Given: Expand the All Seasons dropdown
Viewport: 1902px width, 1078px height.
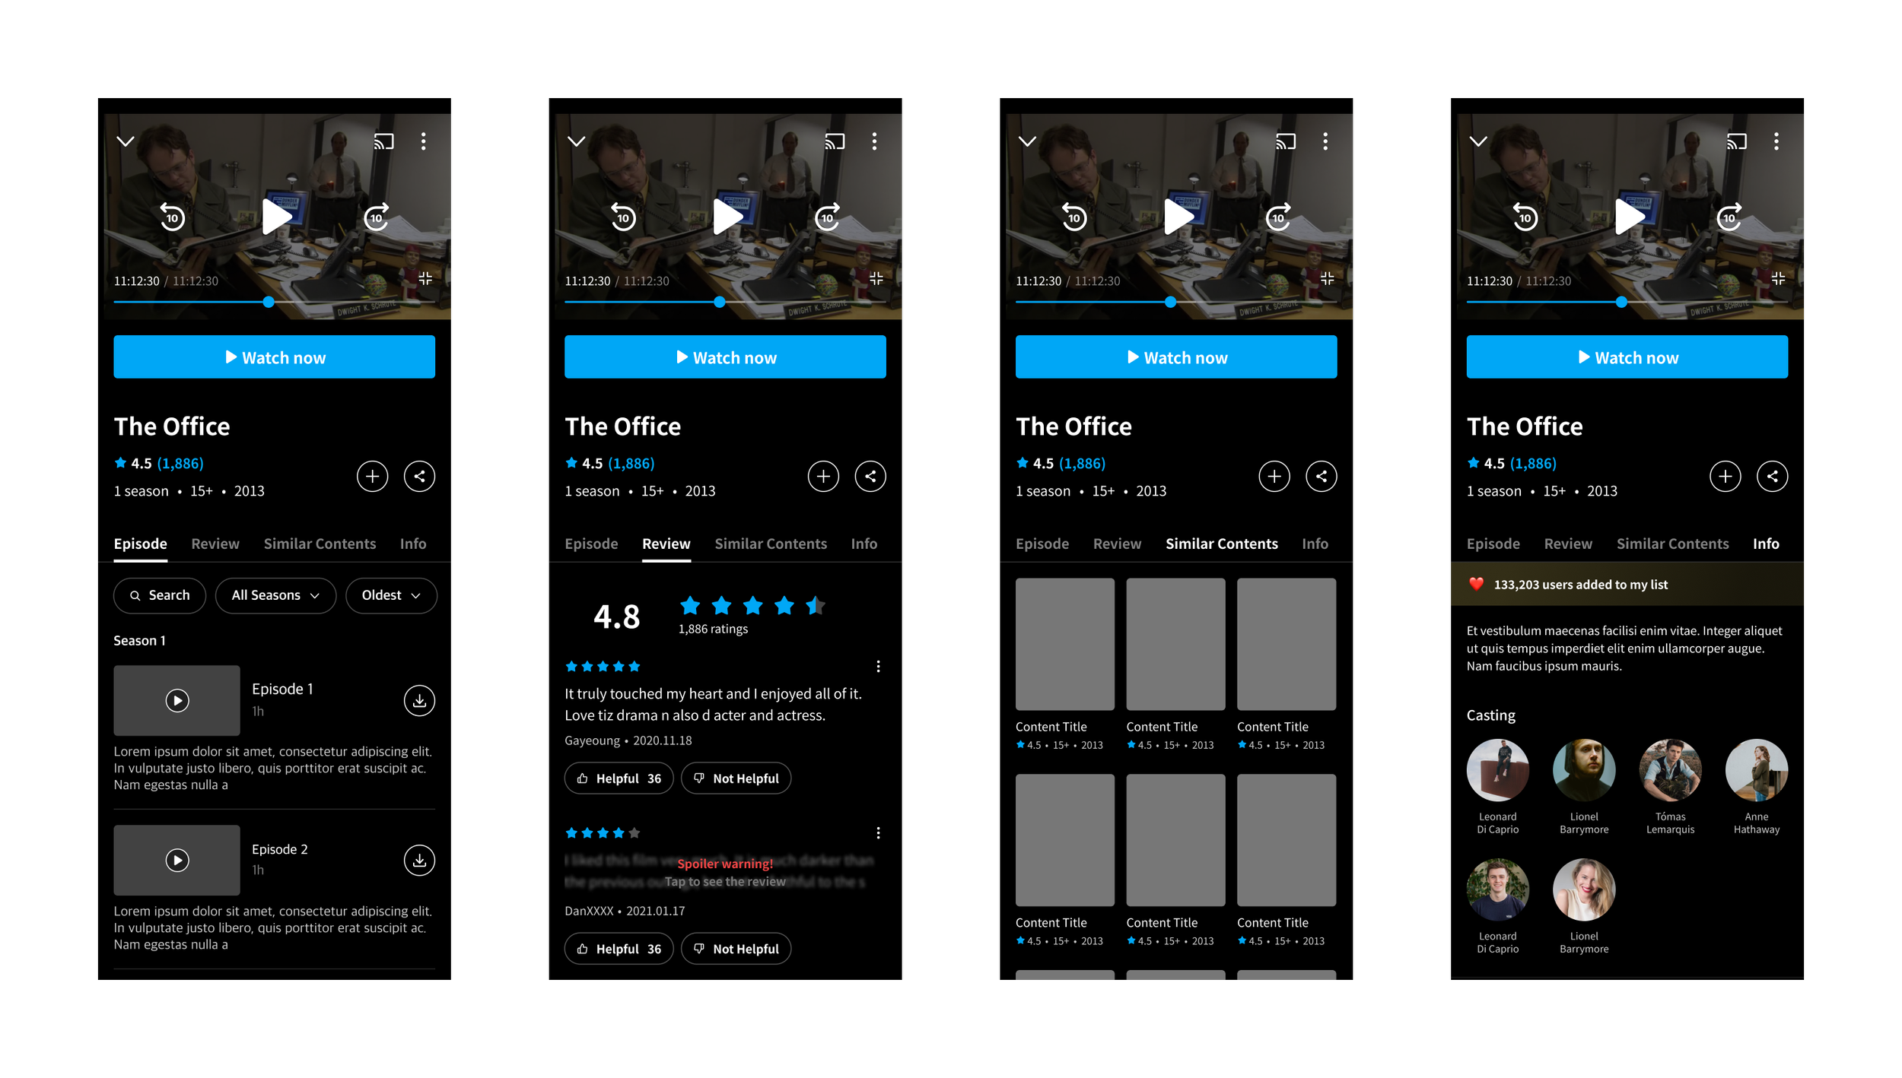Looking at the screenshot, I should click(x=275, y=595).
